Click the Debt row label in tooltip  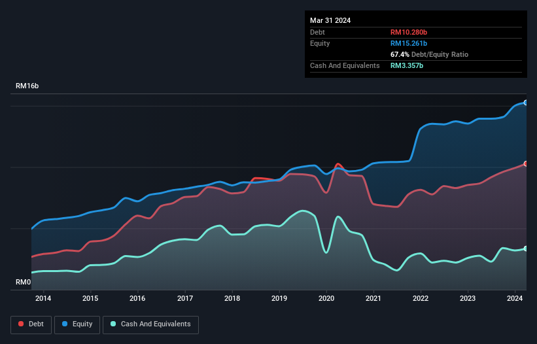(317, 32)
